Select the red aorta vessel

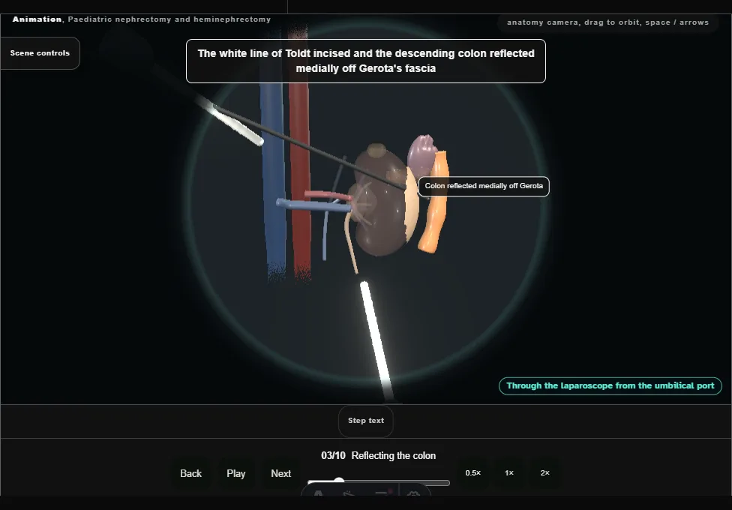click(x=300, y=154)
